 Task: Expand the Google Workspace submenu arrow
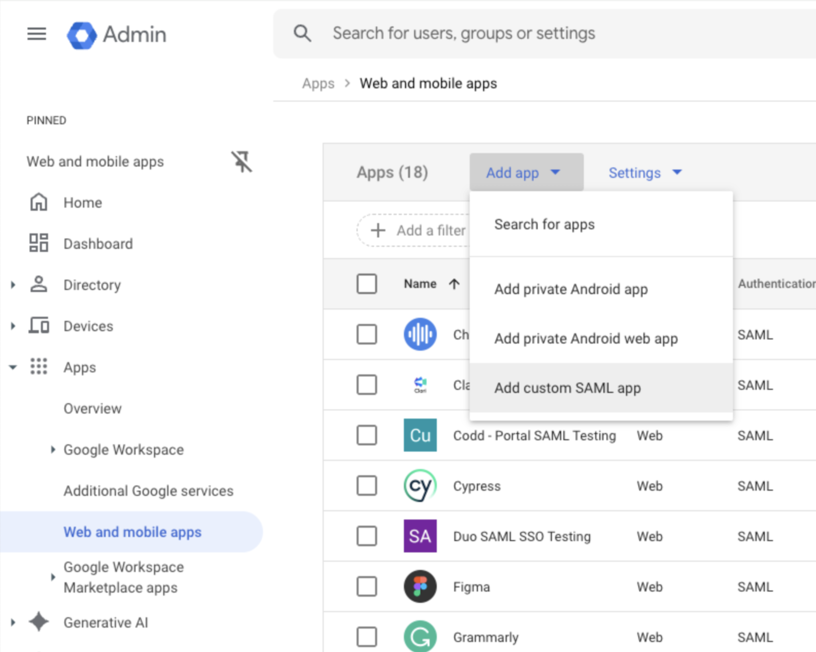coord(52,449)
